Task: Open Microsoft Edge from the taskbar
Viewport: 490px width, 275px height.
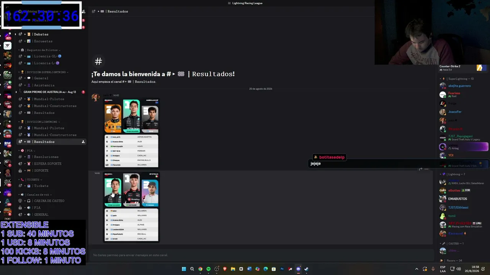Action: point(266,269)
